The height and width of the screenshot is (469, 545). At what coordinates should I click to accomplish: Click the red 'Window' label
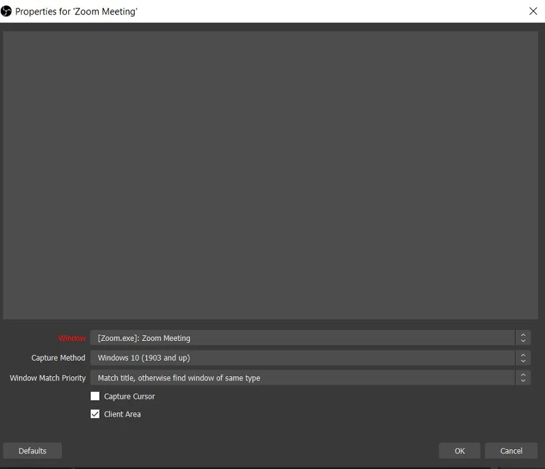point(72,338)
